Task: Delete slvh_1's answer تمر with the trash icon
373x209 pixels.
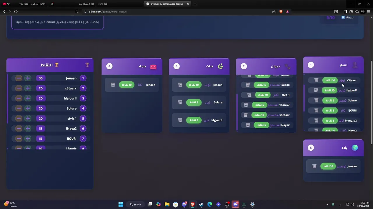Action: (x=249, y=95)
